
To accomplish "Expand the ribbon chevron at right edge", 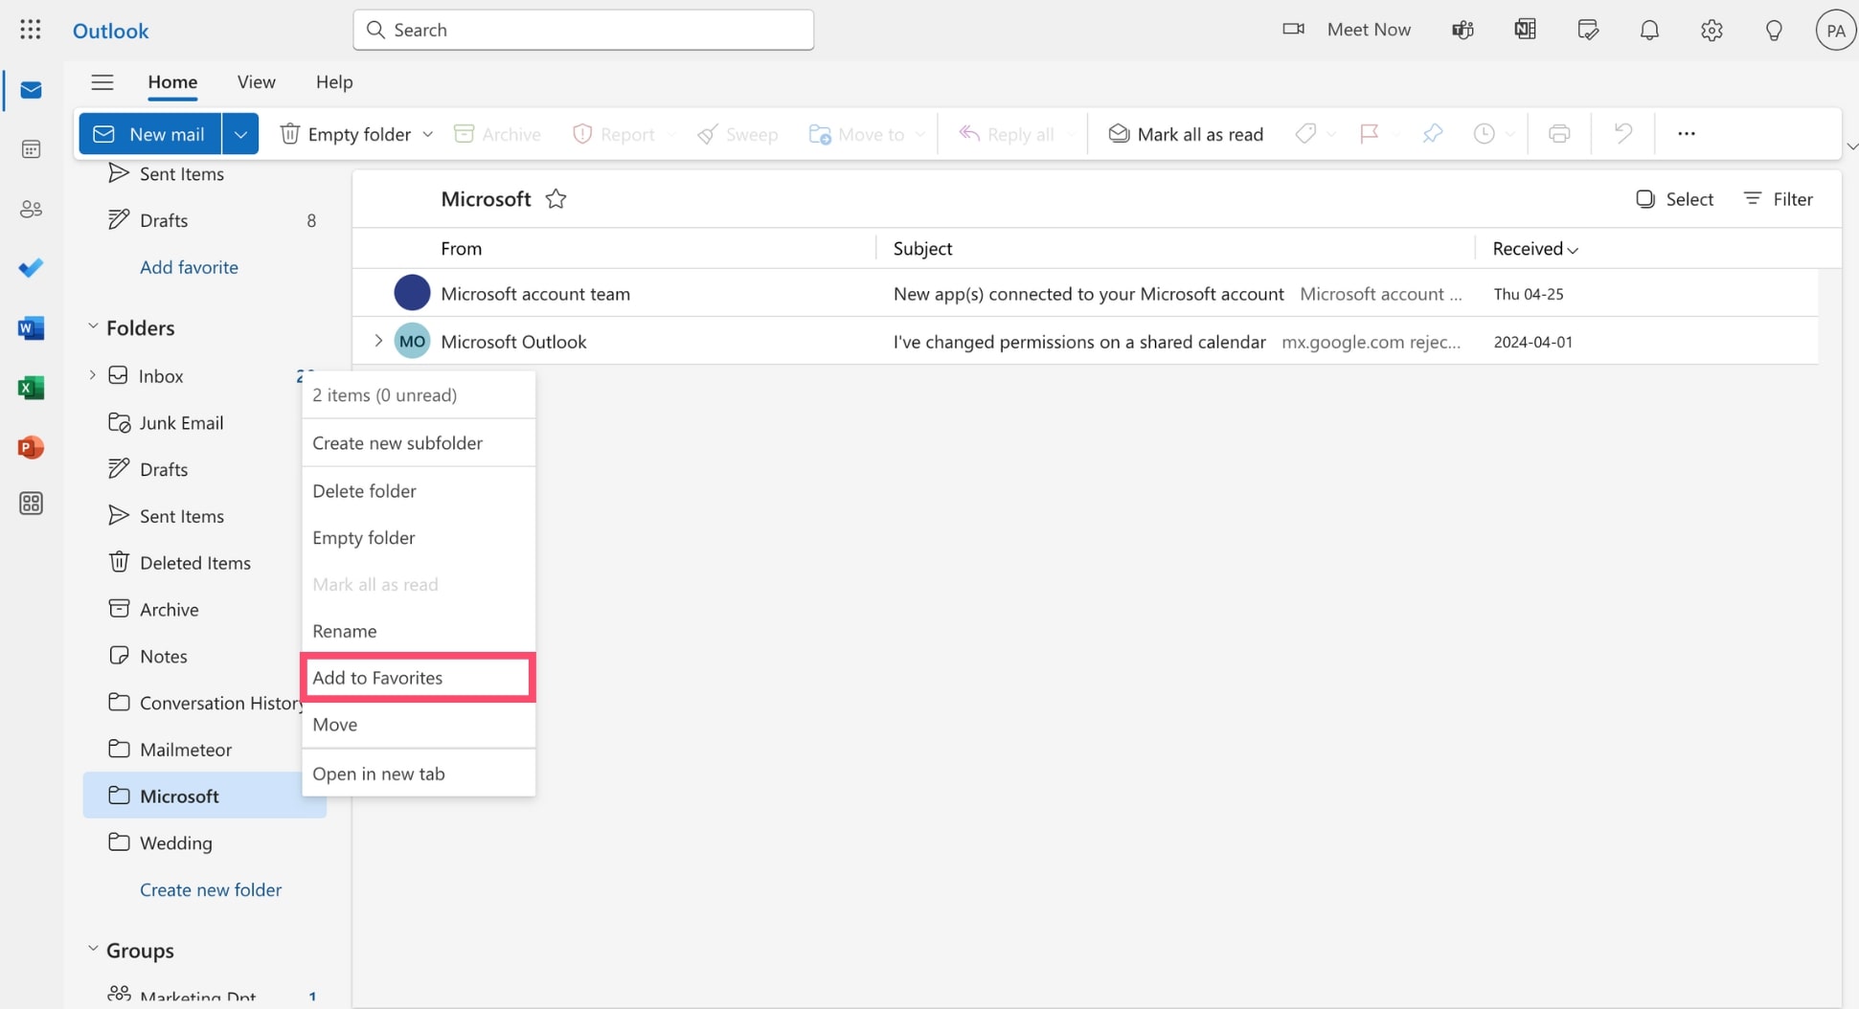I will pyautogui.click(x=1851, y=146).
